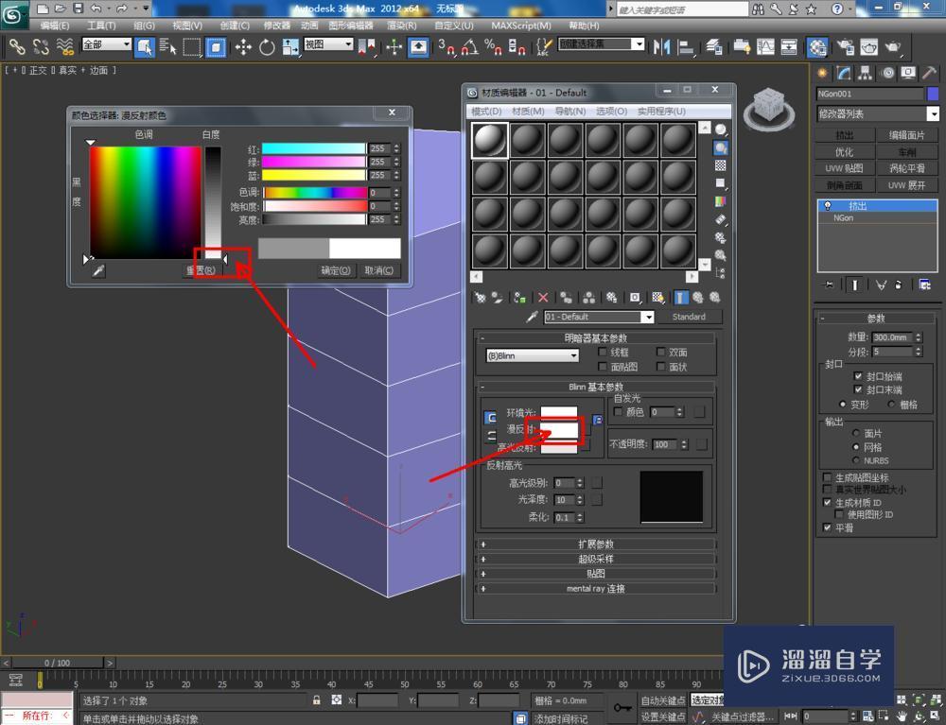Click 重置(R) reset button
This screenshot has width=946, height=725.
(201, 270)
